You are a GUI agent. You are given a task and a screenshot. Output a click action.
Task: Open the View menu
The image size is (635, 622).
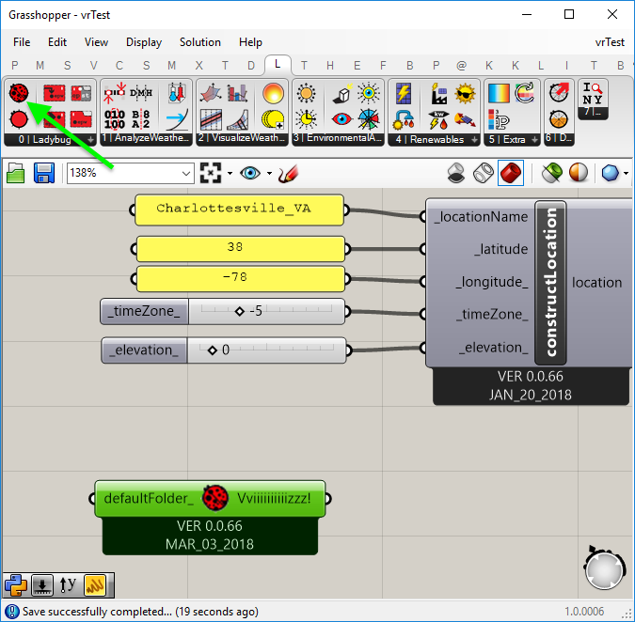point(96,42)
